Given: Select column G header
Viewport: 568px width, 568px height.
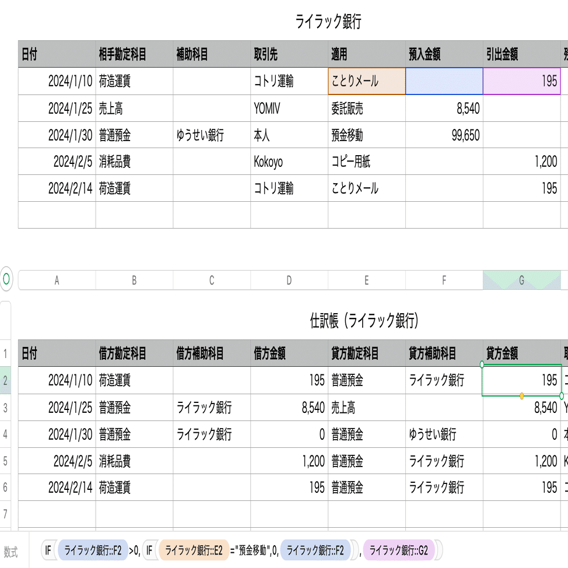Looking at the screenshot, I should 522,281.
